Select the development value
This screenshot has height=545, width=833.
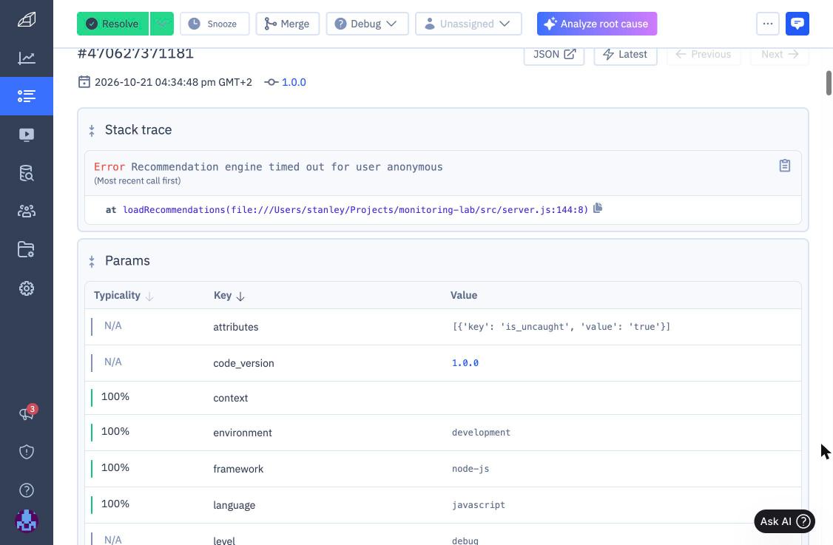coord(482,433)
